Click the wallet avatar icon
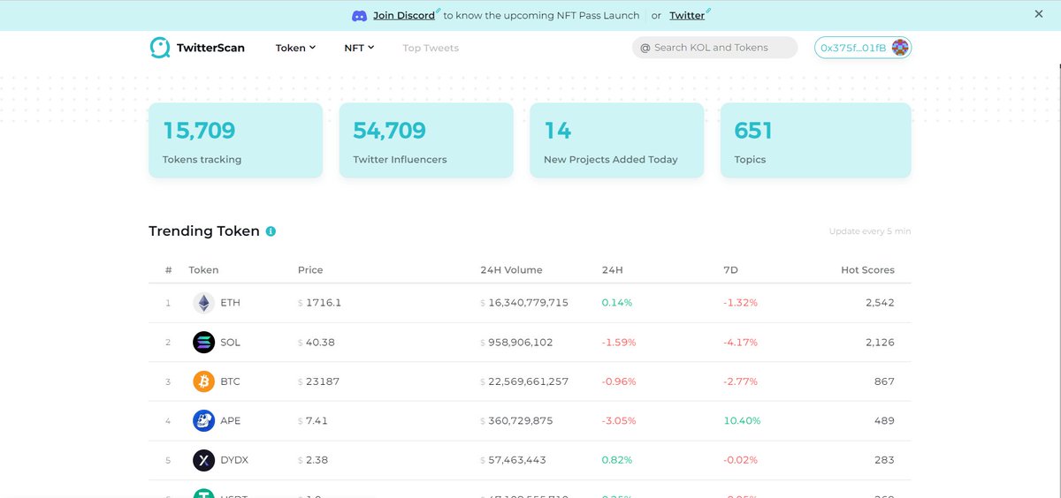 [900, 48]
